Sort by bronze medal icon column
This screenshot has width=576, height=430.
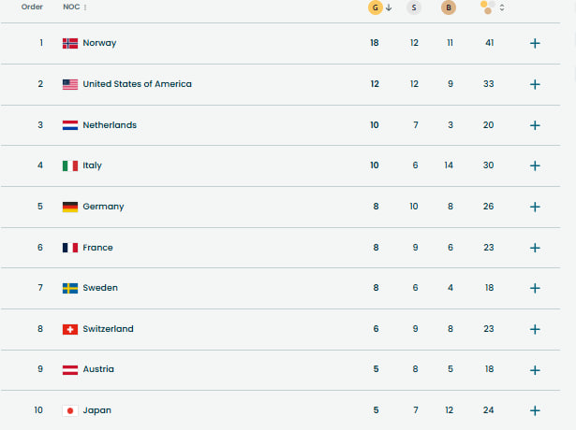pos(450,7)
